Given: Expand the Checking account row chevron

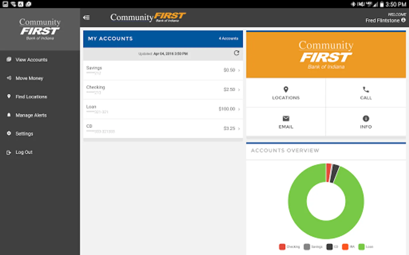Looking at the screenshot, I should pyautogui.click(x=239, y=90).
